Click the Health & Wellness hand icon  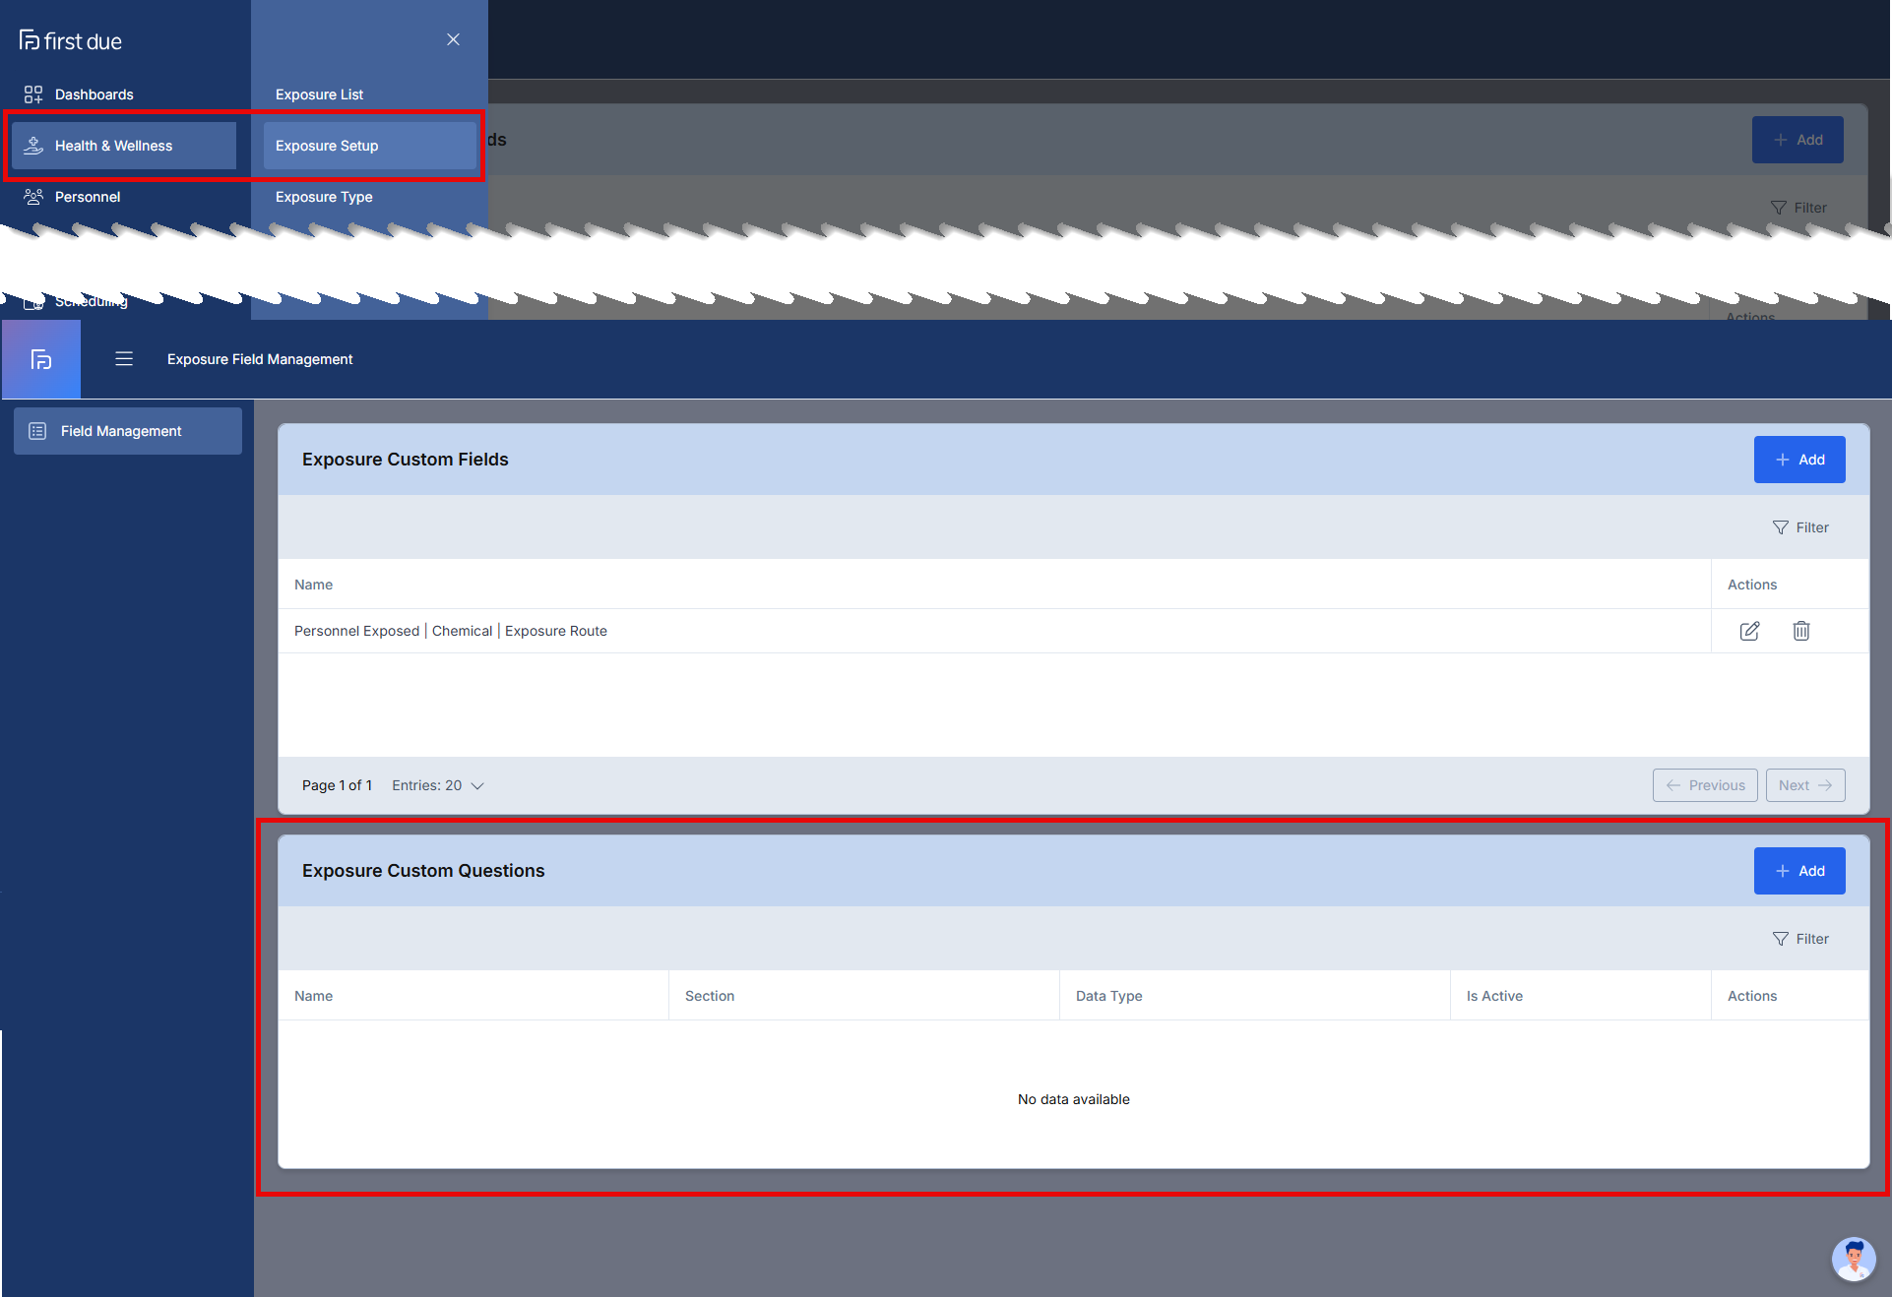(33, 146)
